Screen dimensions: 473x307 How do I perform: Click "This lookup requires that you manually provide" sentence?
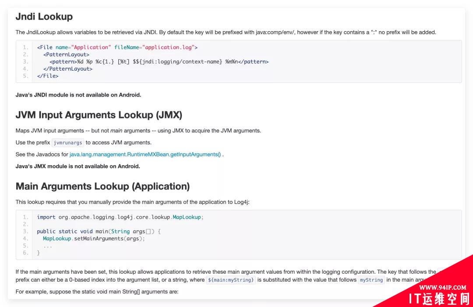pyautogui.click(x=132, y=202)
